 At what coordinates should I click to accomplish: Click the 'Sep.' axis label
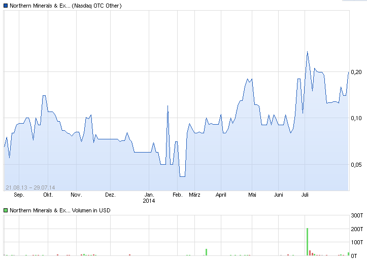[19, 195]
